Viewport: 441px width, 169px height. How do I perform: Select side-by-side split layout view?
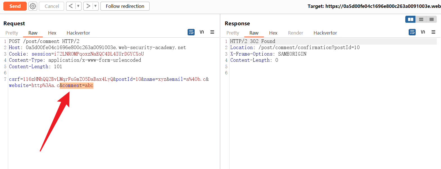tap(411, 19)
